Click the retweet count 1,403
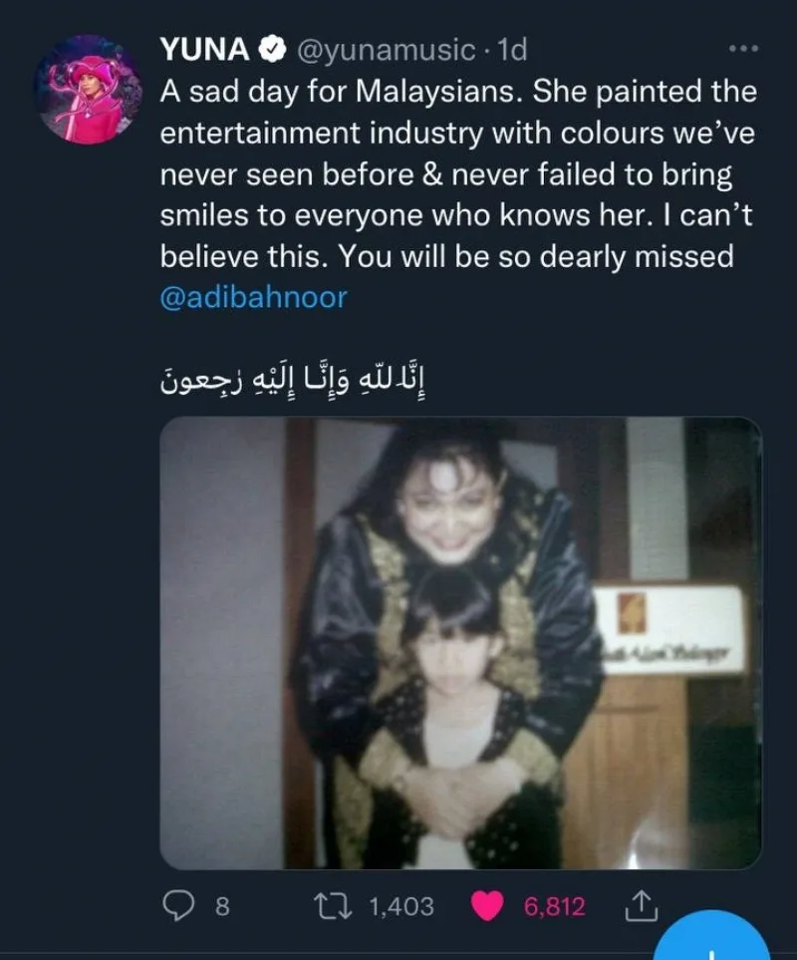Screen dimensions: 797x960 401,907
